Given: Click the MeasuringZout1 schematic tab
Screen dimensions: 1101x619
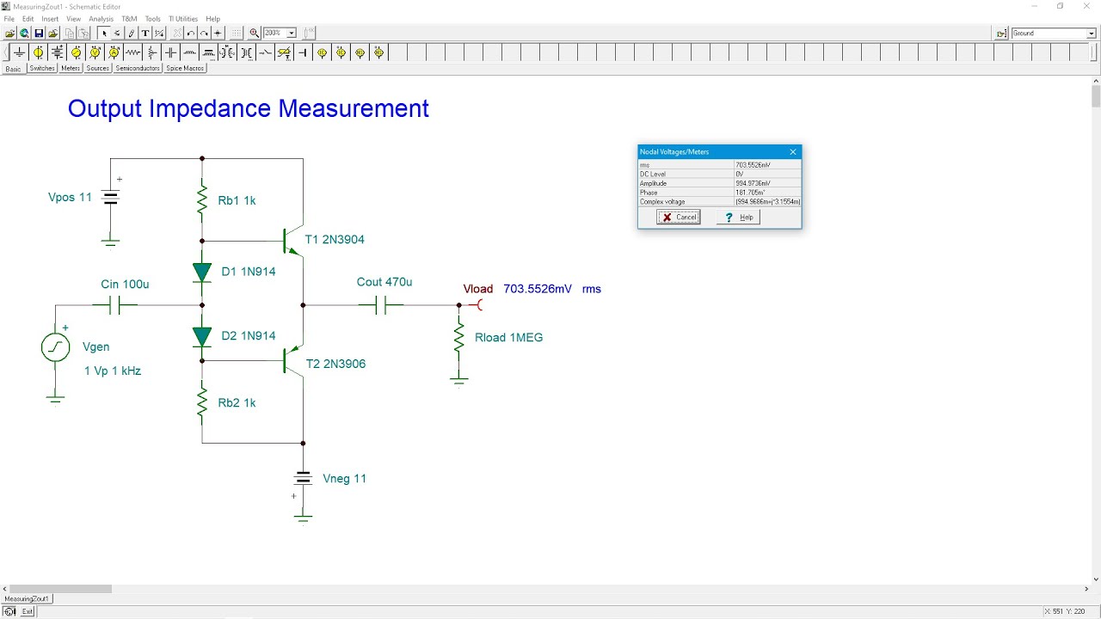Looking at the screenshot, I should pos(27,598).
